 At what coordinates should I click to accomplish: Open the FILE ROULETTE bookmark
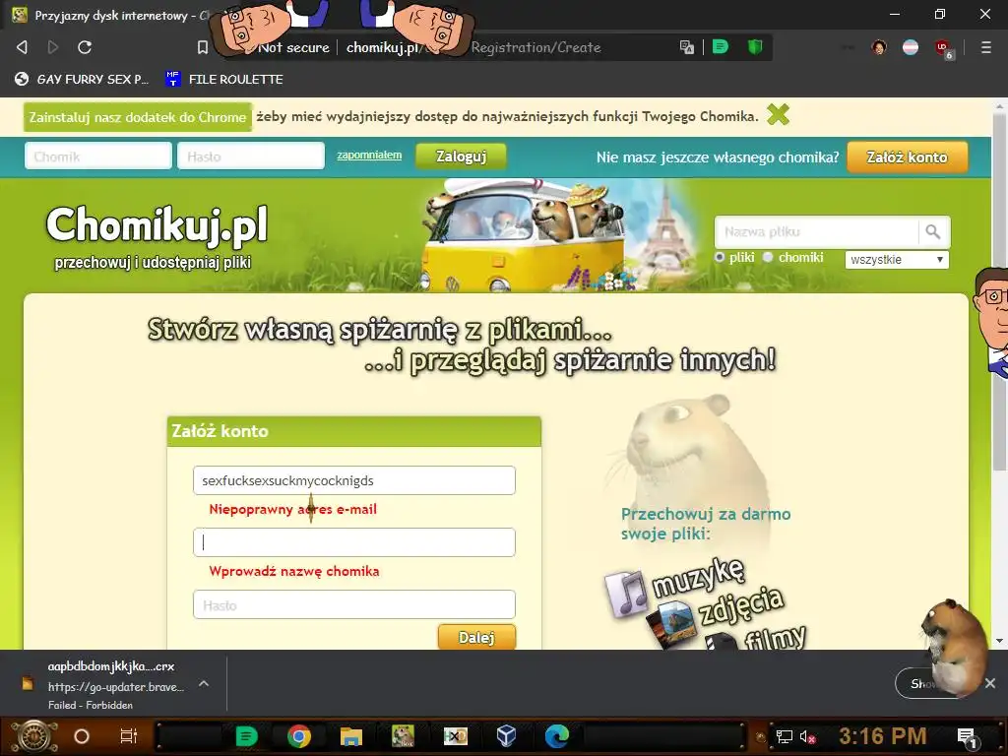click(x=224, y=79)
